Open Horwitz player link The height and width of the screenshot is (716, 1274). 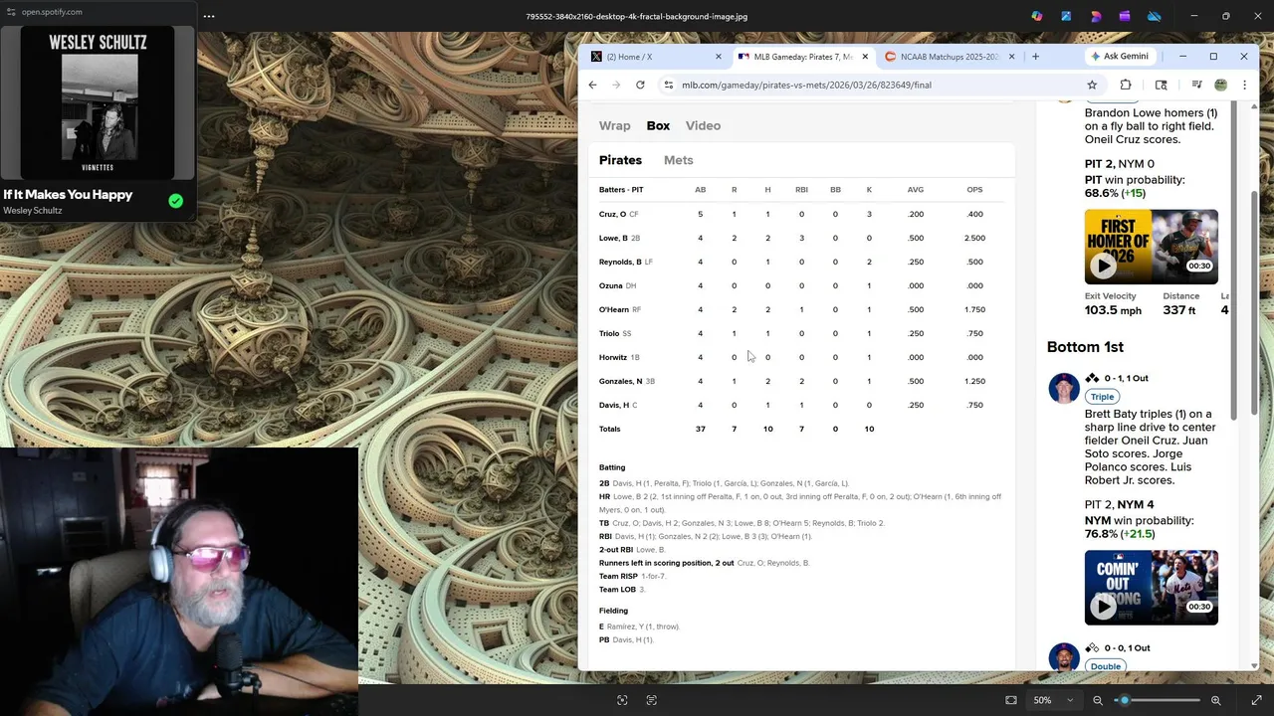(613, 357)
